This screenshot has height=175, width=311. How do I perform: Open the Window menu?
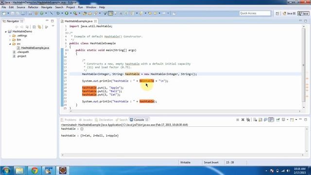pos(91,7)
